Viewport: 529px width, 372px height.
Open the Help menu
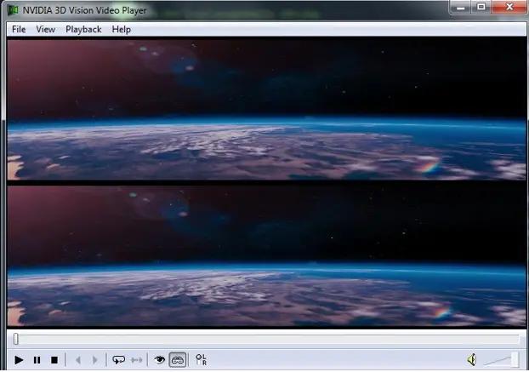121,29
